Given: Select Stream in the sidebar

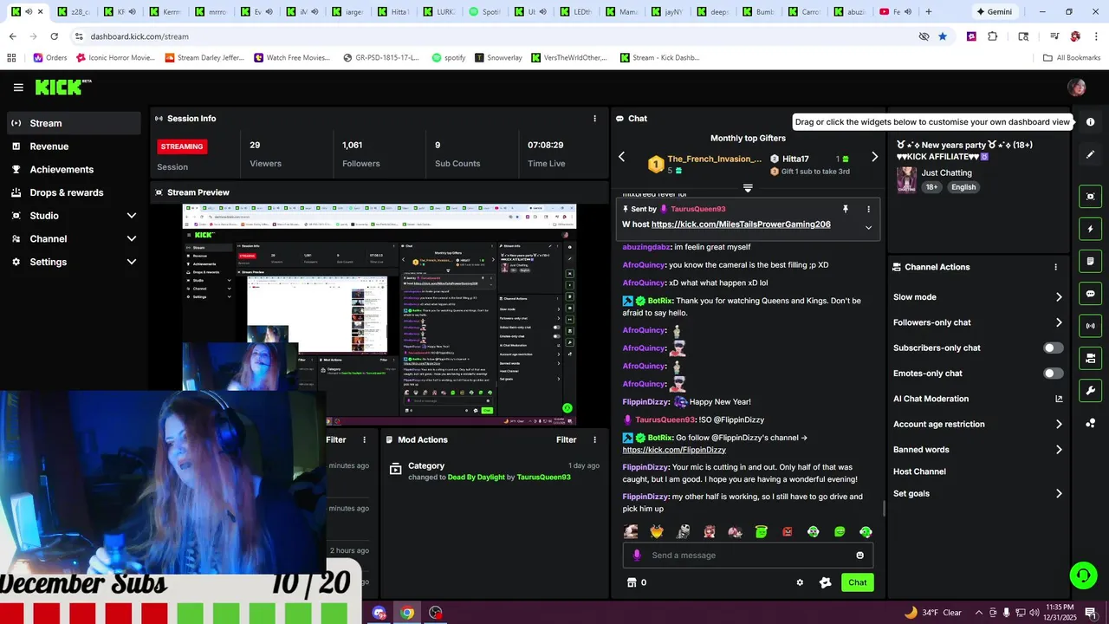Looking at the screenshot, I should point(74,123).
